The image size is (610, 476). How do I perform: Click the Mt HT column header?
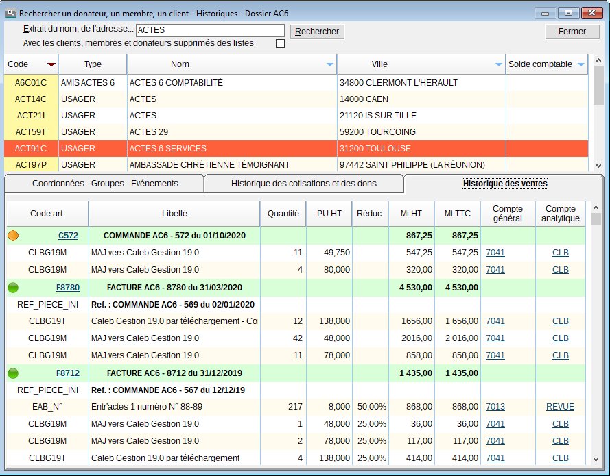tap(411, 214)
